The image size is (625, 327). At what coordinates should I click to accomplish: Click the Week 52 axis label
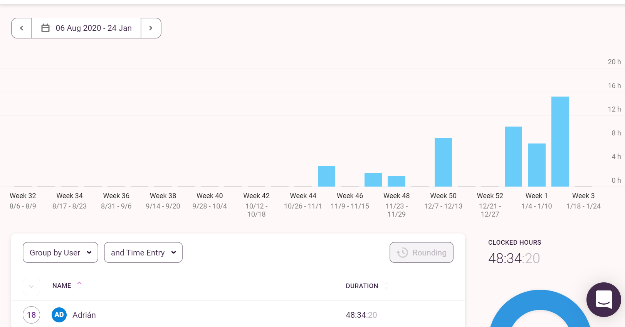(x=490, y=196)
